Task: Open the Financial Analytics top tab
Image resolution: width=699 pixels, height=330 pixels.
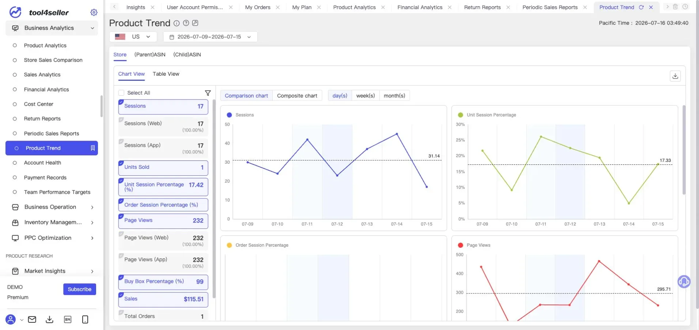Action: tap(420, 7)
